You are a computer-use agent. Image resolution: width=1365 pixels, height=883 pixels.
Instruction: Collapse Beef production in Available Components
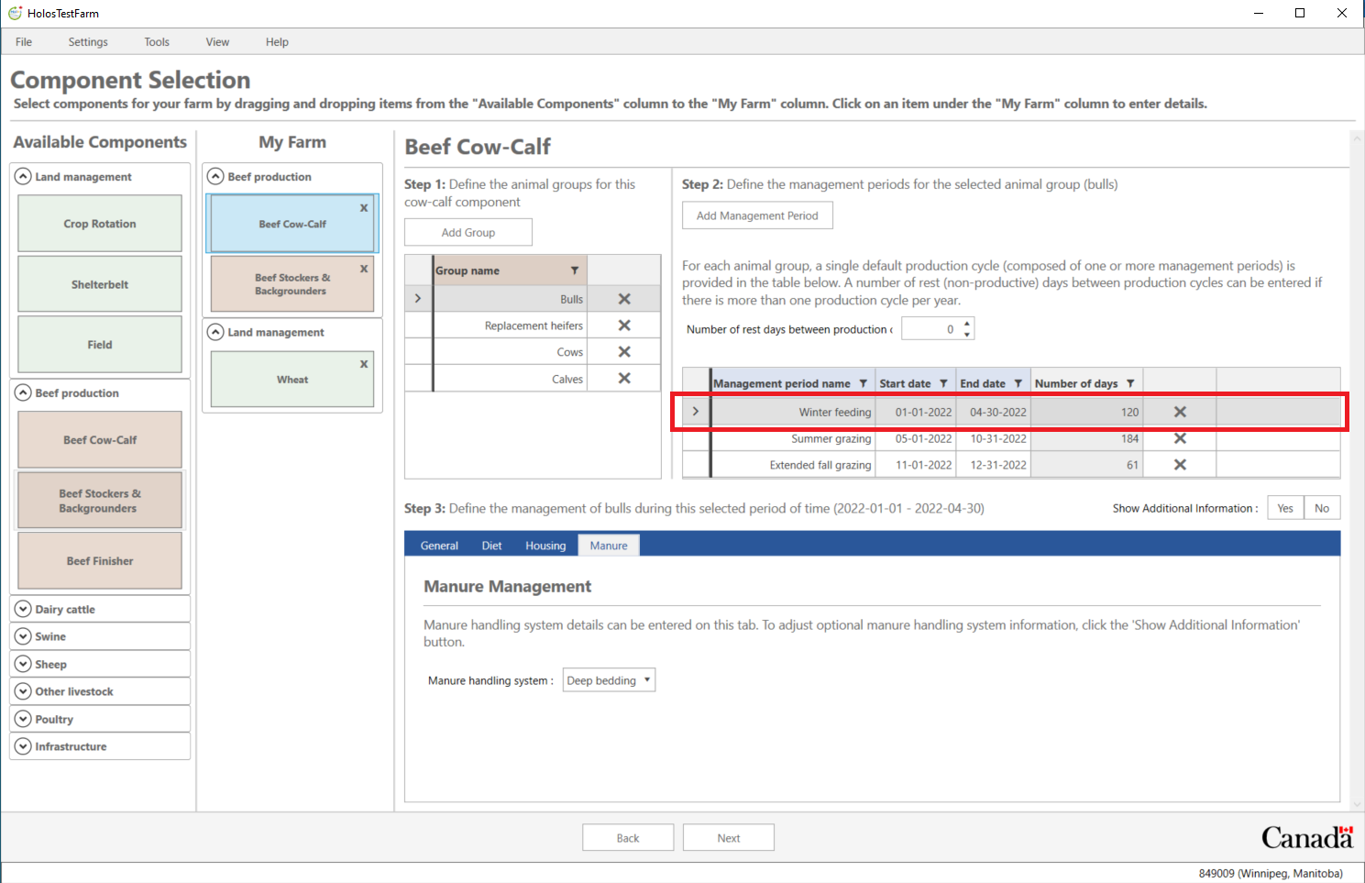pos(23,392)
